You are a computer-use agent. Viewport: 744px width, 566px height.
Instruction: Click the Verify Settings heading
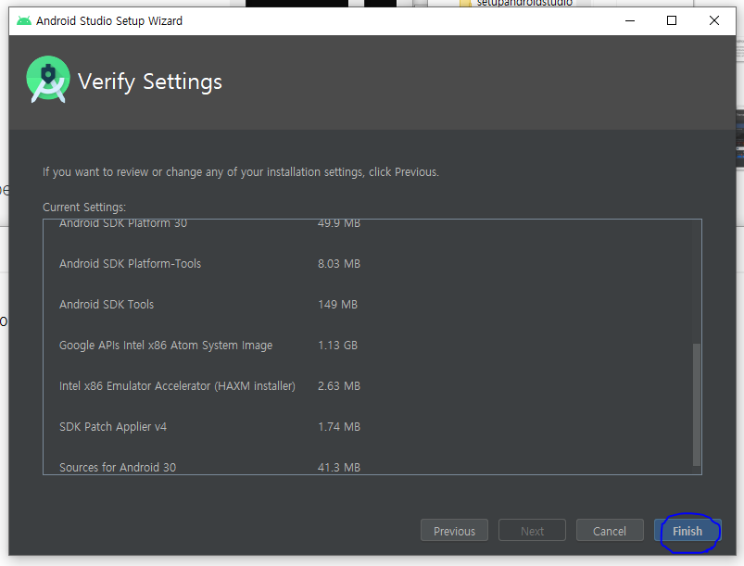coord(149,82)
